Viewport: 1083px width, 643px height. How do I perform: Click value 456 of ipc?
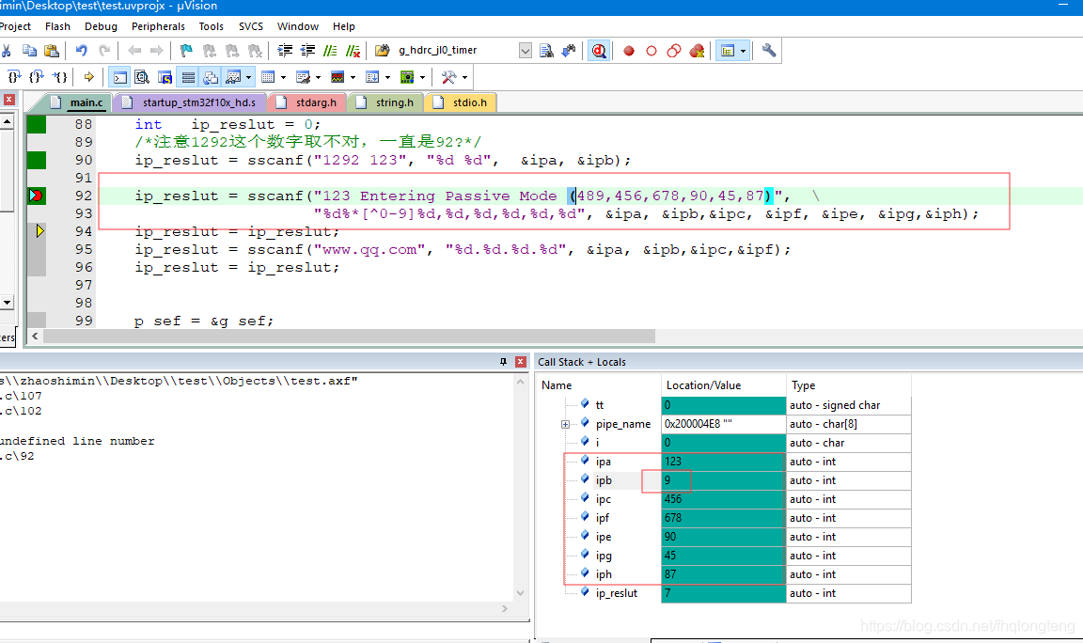[673, 499]
